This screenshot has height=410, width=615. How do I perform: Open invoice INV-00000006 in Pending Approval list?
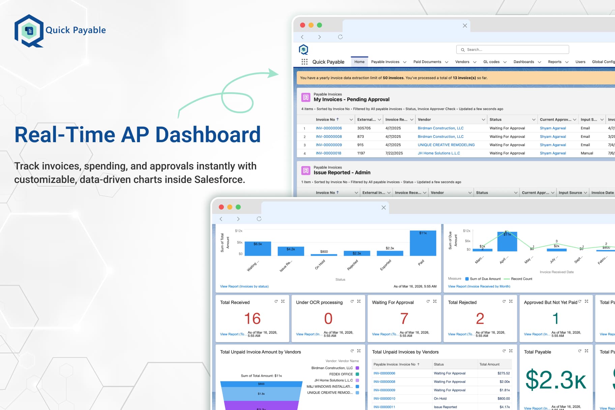329,128
